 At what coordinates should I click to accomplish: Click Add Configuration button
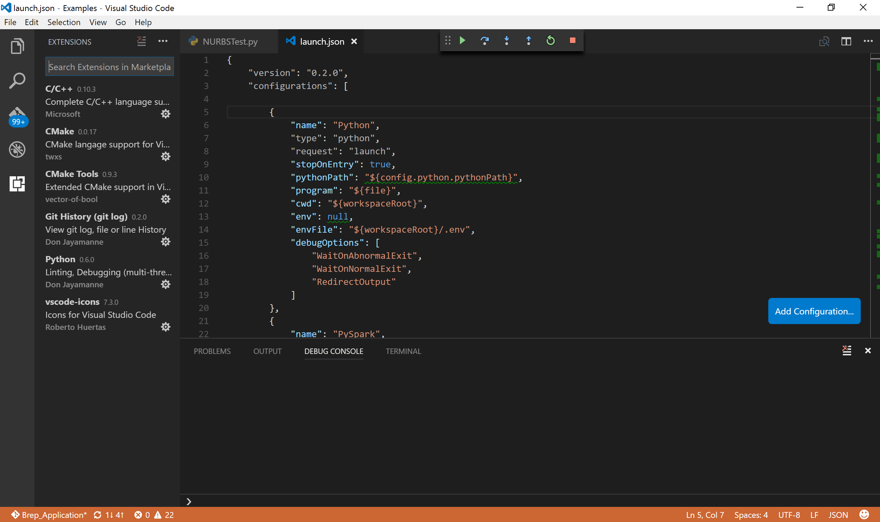click(814, 311)
